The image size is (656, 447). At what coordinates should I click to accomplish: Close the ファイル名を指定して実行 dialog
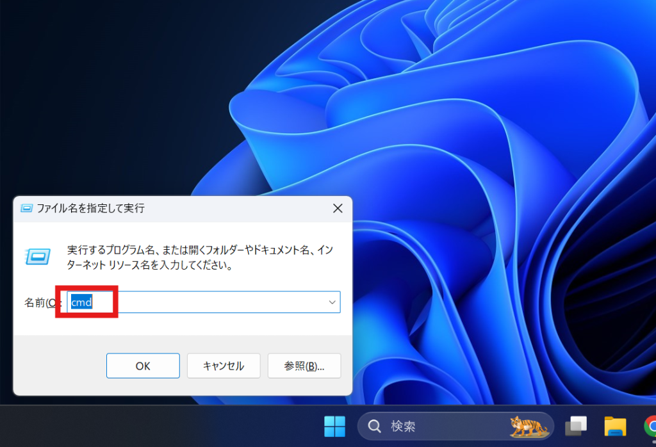338,208
